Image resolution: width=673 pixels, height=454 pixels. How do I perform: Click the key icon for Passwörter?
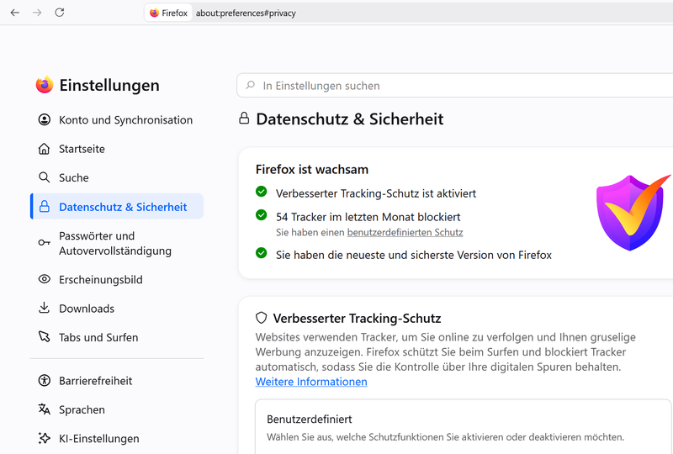click(x=45, y=242)
